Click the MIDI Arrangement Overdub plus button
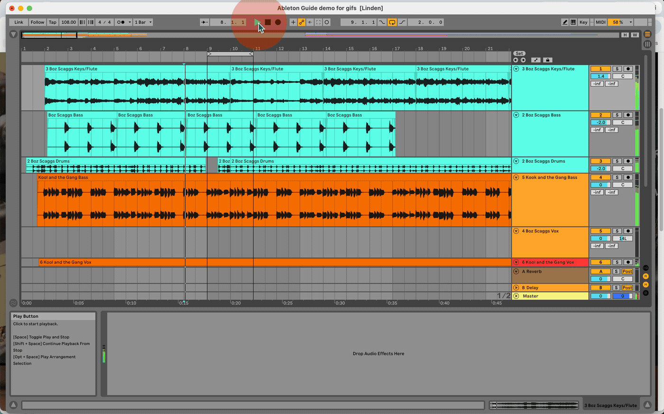The height and width of the screenshot is (414, 664). (293, 22)
